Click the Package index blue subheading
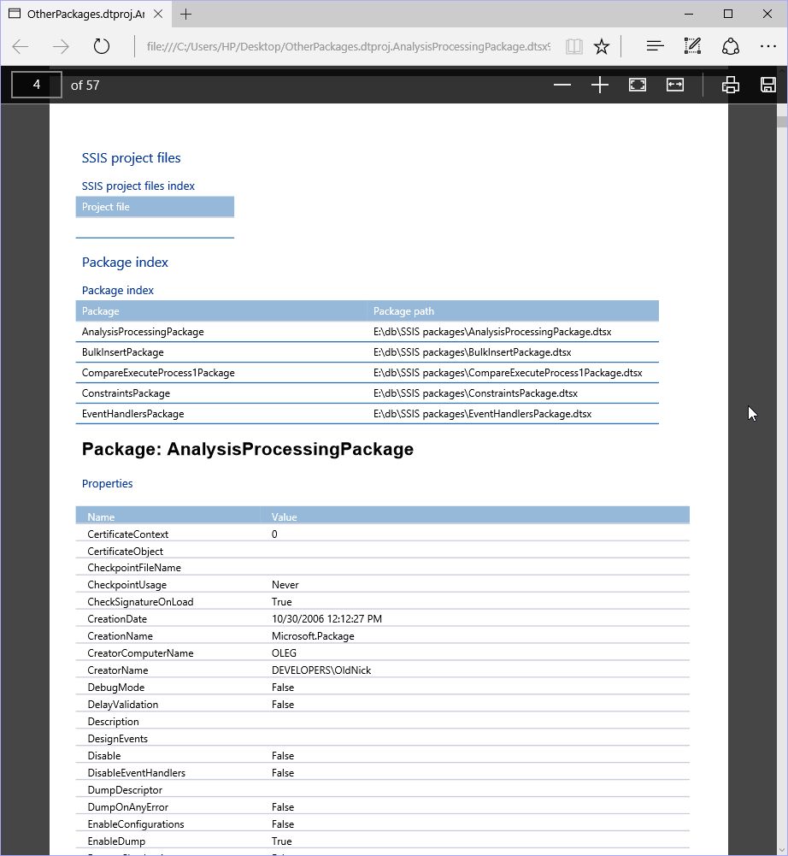 tap(118, 291)
